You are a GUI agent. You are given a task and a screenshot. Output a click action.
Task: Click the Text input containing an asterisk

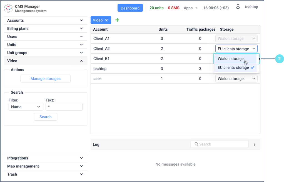pyautogui.click(x=64, y=107)
